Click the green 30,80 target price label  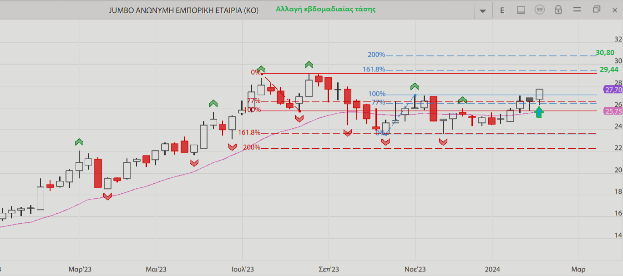coord(605,53)
